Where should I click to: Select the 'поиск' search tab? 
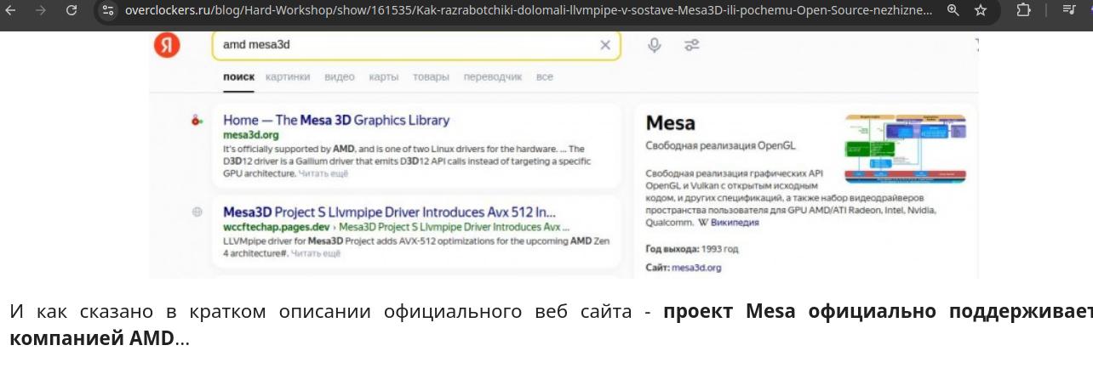(238, 76)
